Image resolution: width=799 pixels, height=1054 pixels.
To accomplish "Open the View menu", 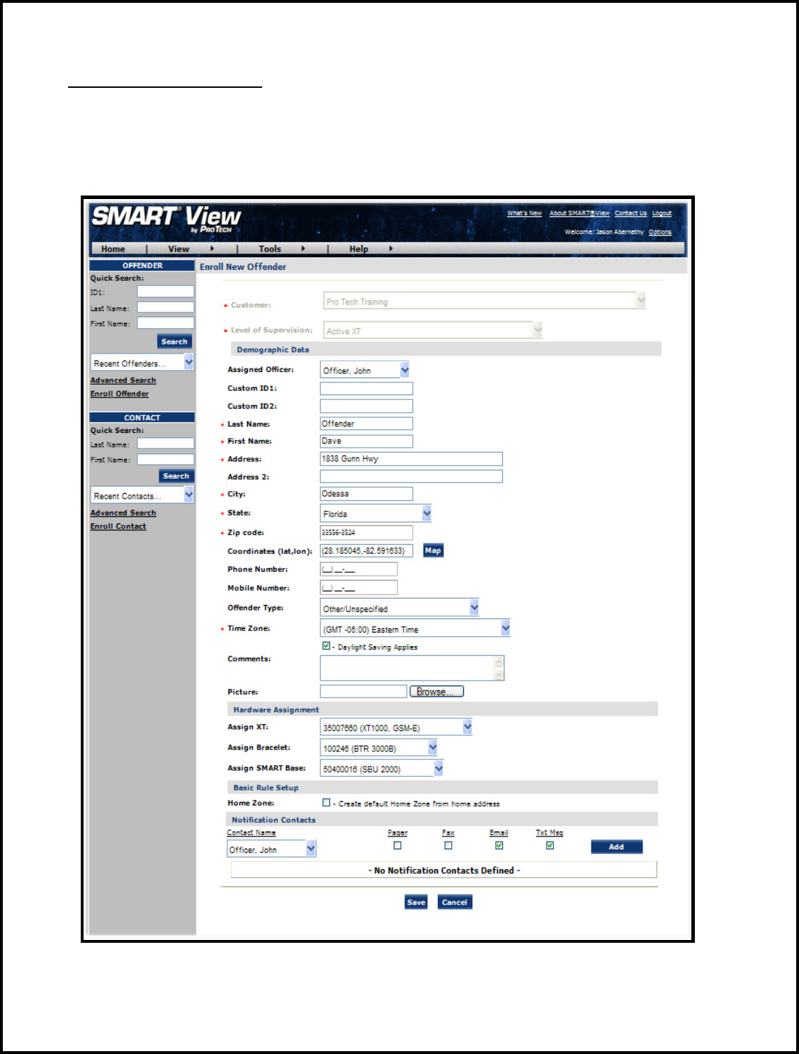I will 179,249.
